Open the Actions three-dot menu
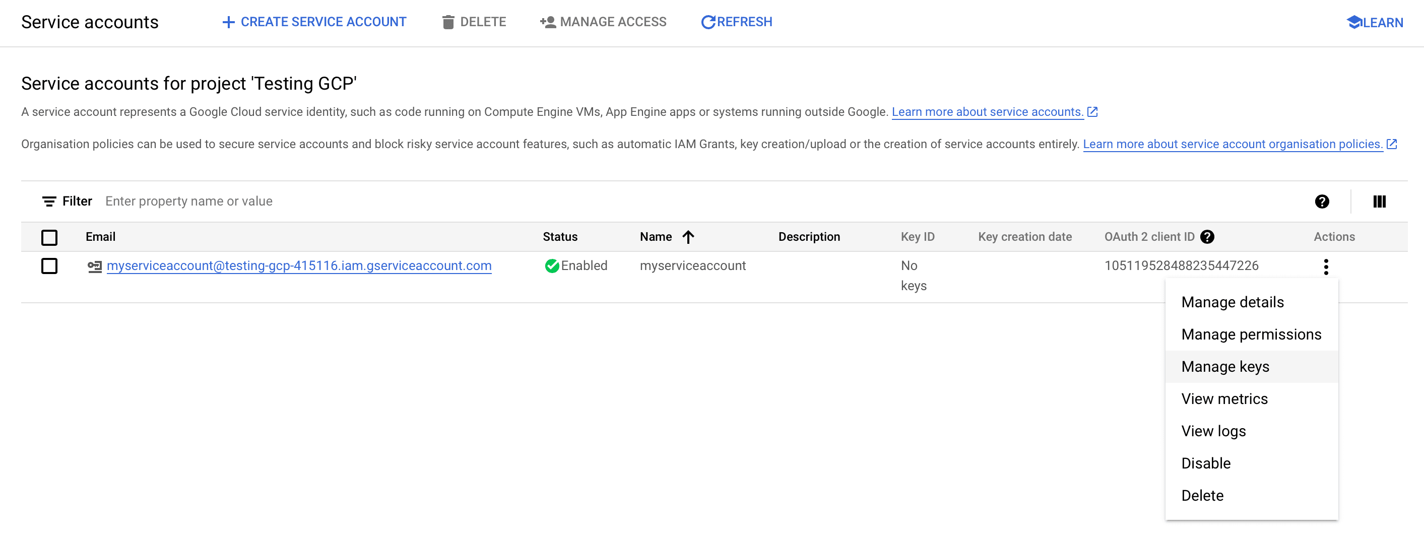Viewport: 1424px width, 538px height. click(x=1327, y=266)
